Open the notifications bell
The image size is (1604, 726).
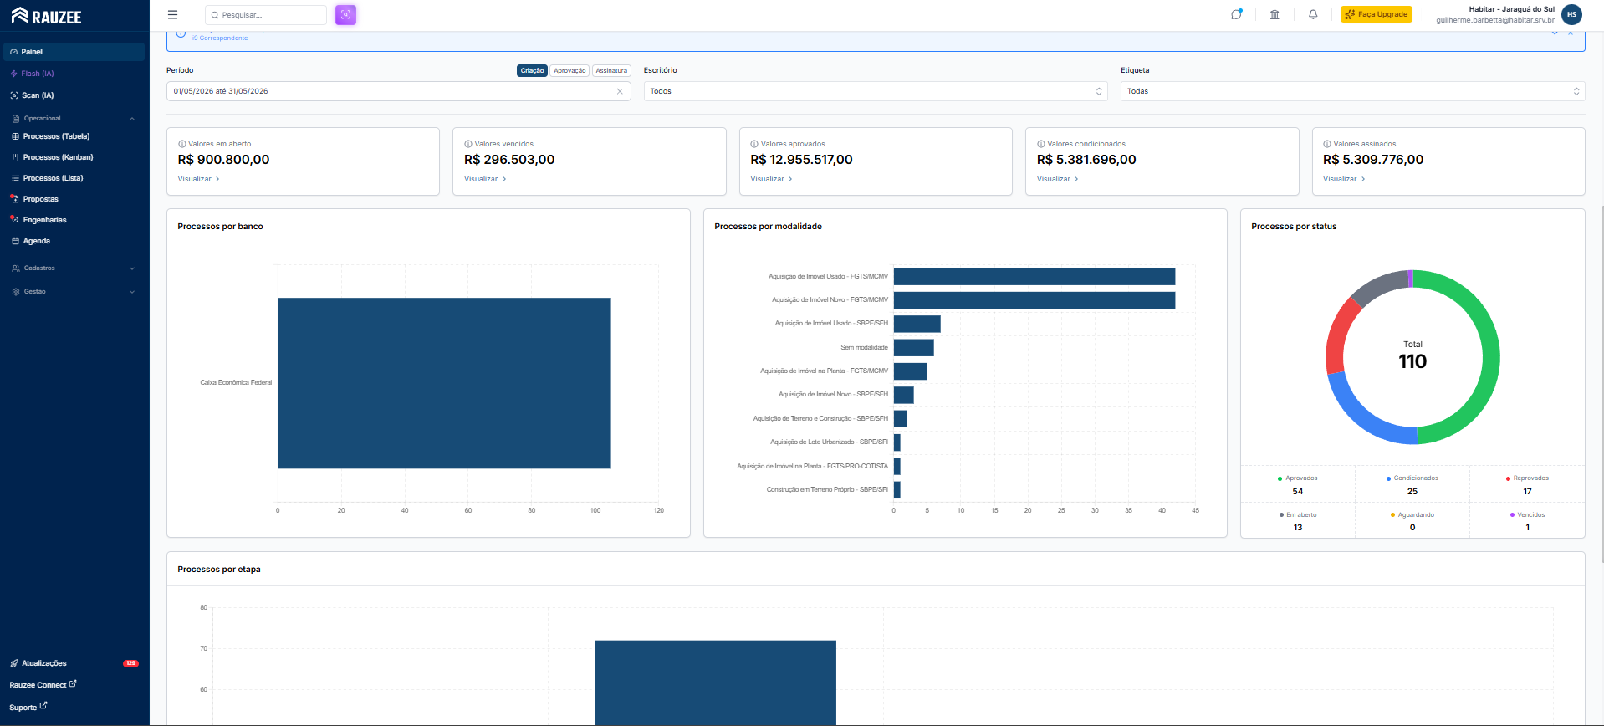(x=1313, y=14)
